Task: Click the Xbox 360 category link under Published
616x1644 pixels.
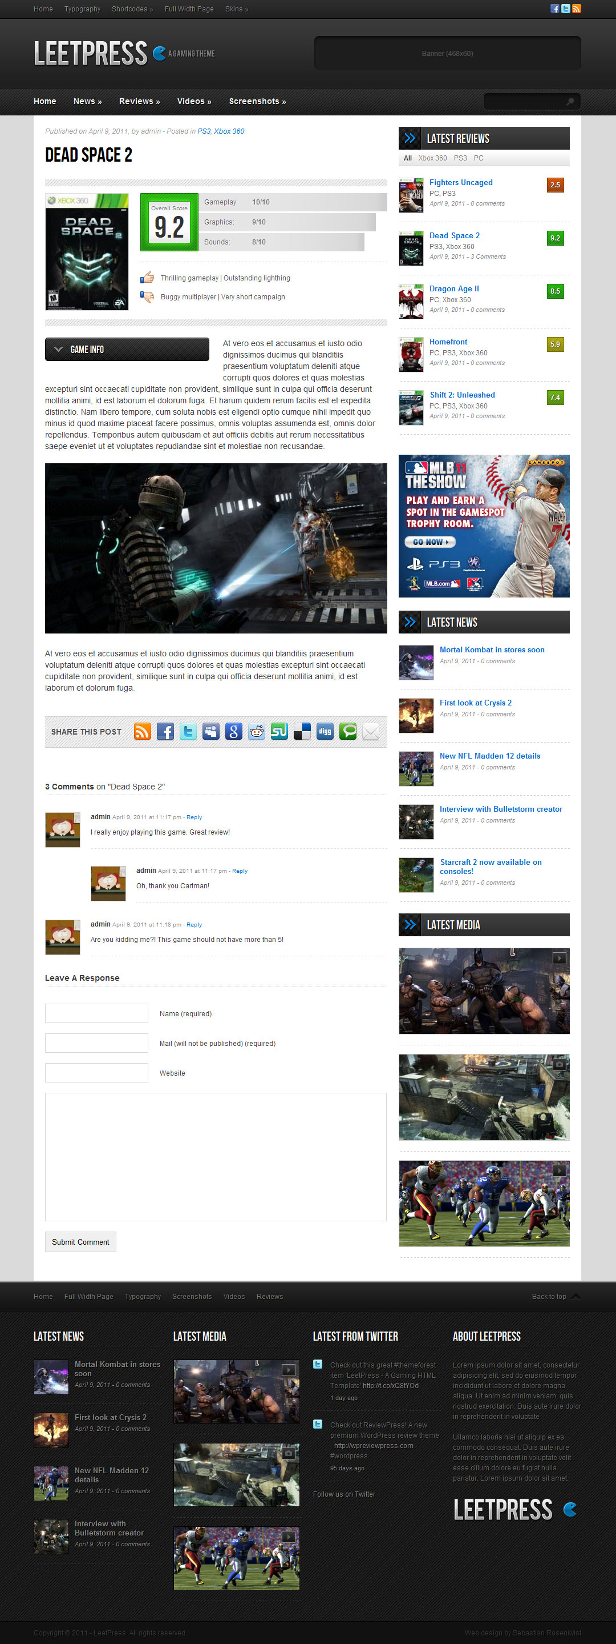Action: click(x=229, y=131)
